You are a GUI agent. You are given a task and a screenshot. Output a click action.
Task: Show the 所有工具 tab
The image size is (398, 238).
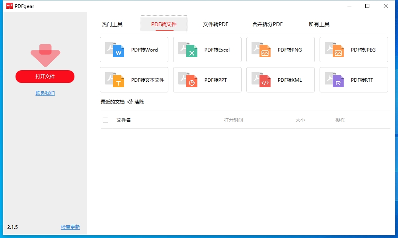319,24
